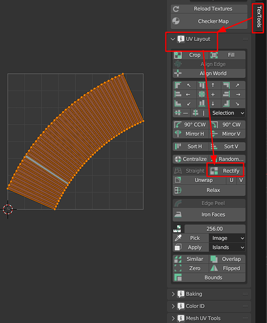
Task: Select Similar UV islands
Action: (x=191, y=259)
